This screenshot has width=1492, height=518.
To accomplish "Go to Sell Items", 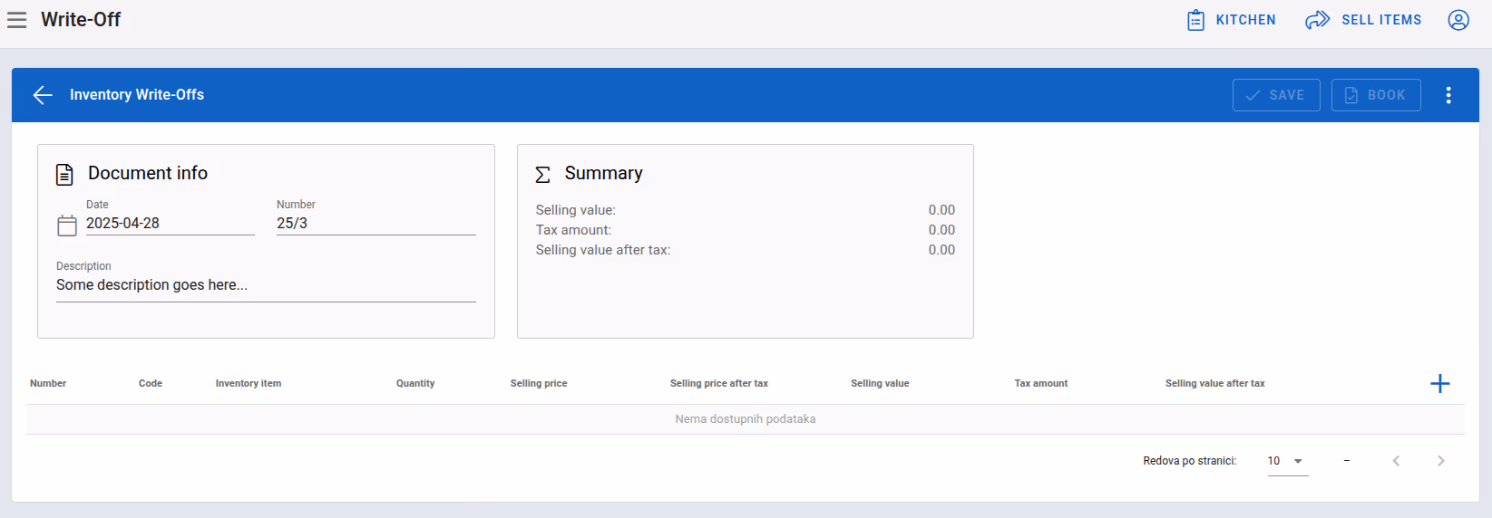I will pyautogui.click(x=1363, y=20).
